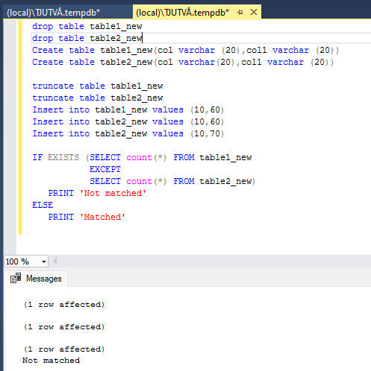Place cursor in 'drop table table2_new' line
This screenshot has width=371, height=371.
[x=87, y=38]
